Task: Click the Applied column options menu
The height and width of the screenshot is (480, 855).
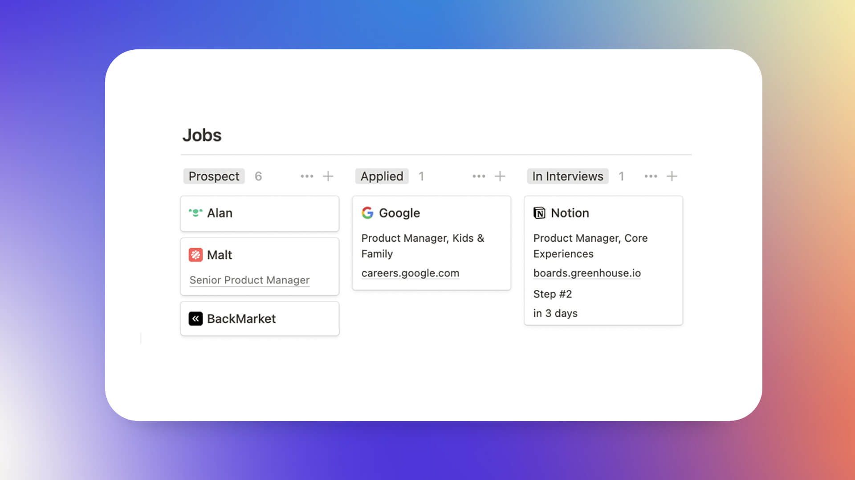Action: 478,176
